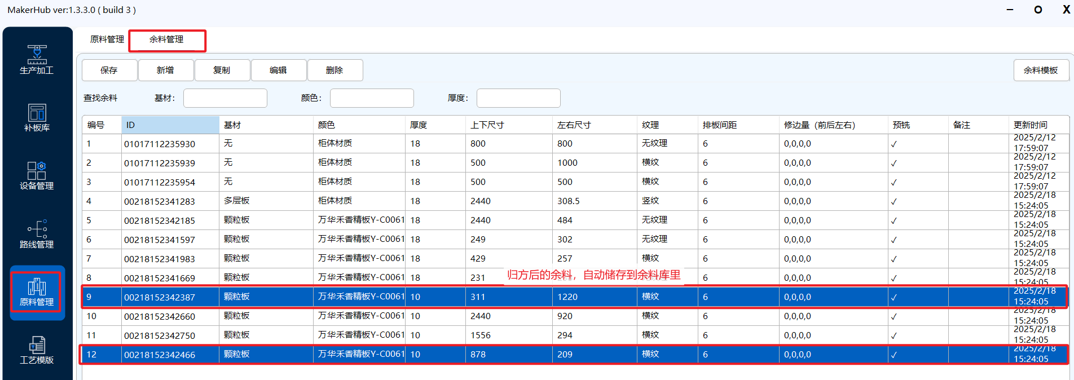Click the 保存 button
Viewport: 1074px width, 380px height.
coord(109,70)
